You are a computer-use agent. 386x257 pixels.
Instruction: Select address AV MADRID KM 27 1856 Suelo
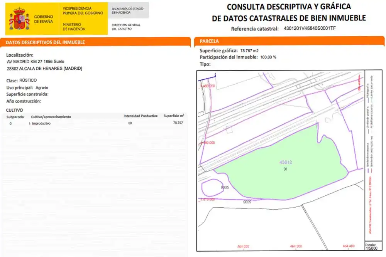click(x=36, y=62)
